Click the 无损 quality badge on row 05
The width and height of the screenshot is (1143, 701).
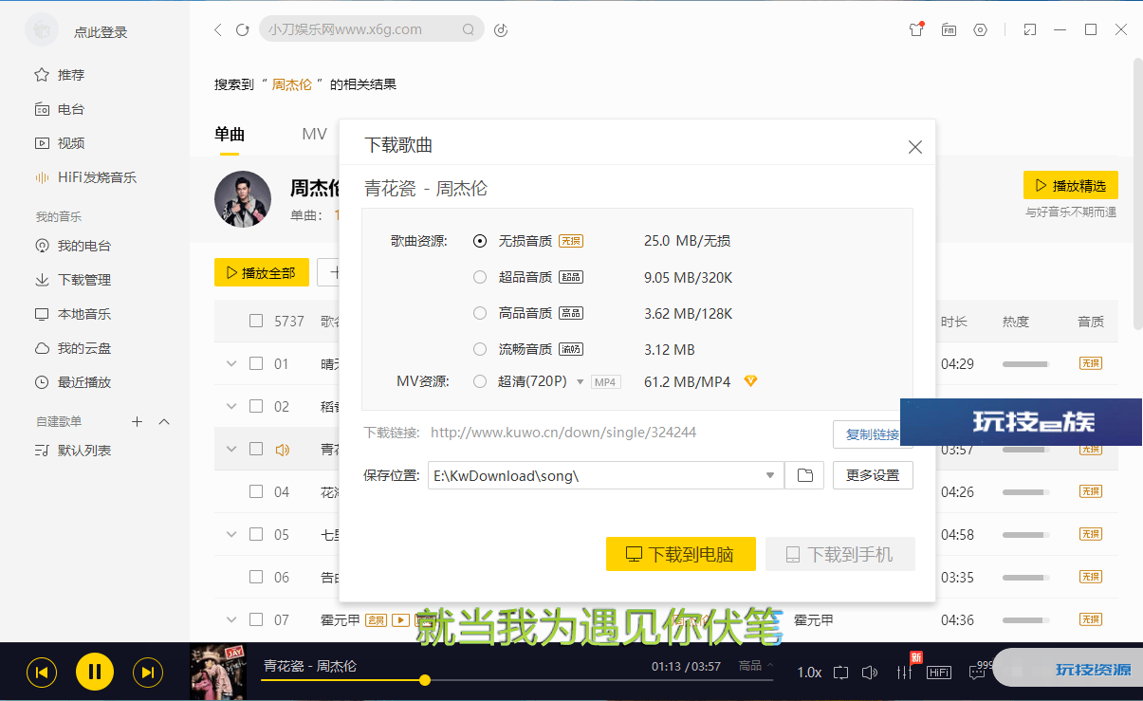(x=1090, y=534)
